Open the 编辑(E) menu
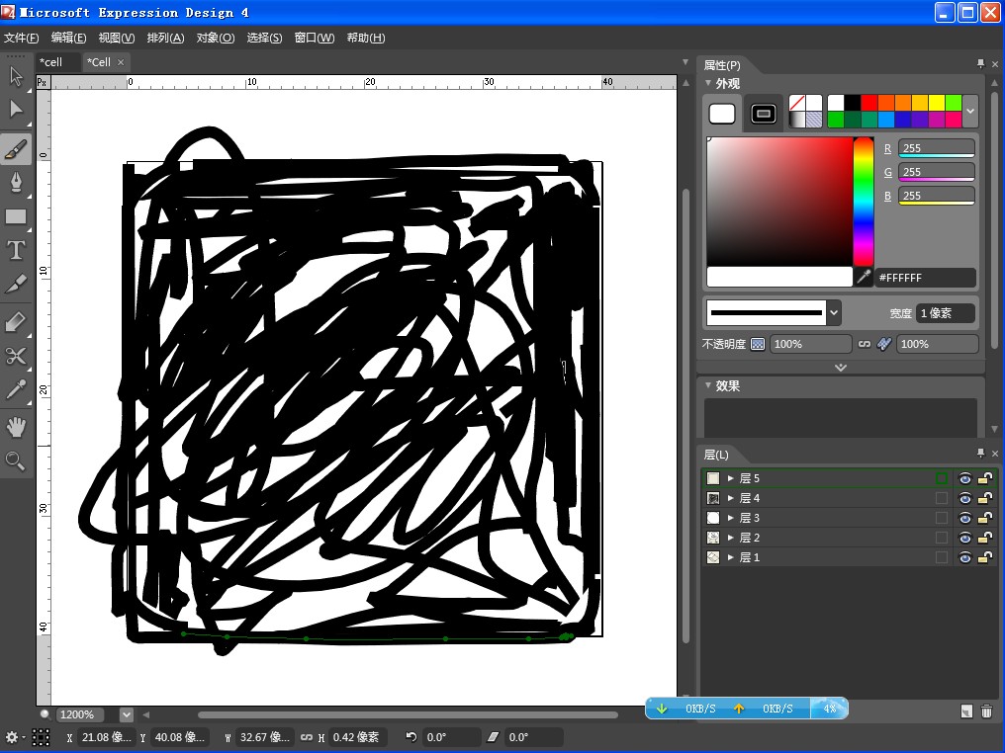Image resolution: width=1005 pixels, height=753 pixels. (68, 38)
